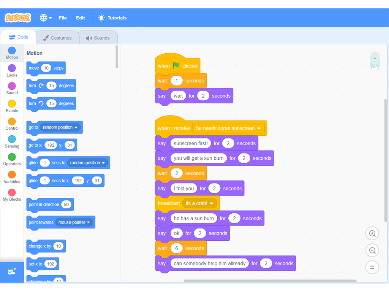Select the Looks block category
This screenshot has width=389, height=292.
[x=12, y=70]
